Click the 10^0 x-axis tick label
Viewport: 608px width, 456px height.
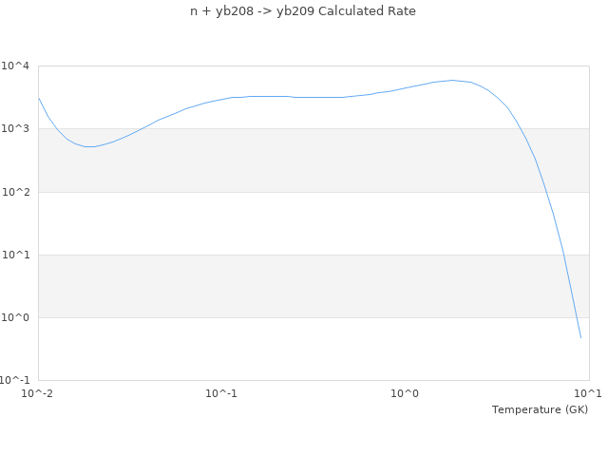point(405,392)
